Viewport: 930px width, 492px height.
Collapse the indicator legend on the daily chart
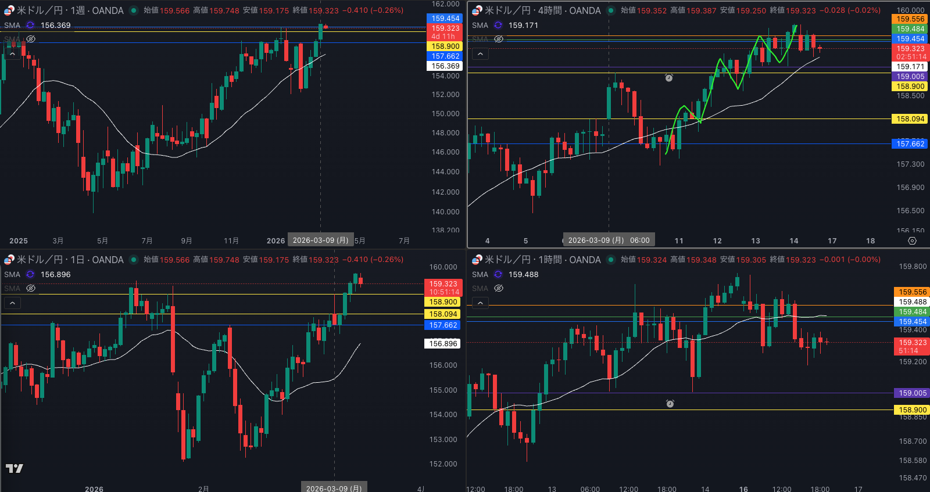coord(12,303)
